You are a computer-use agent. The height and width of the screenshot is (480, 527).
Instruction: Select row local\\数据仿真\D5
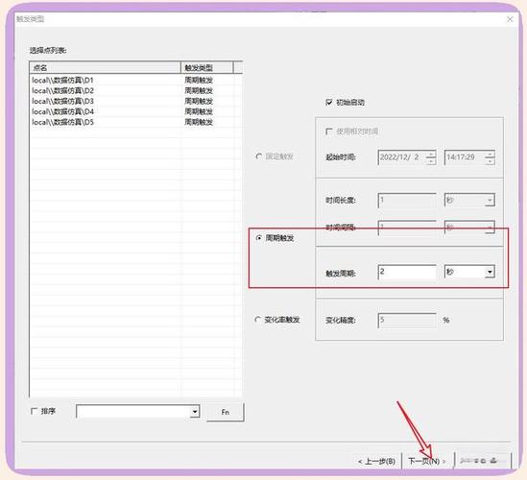point(135,122)
